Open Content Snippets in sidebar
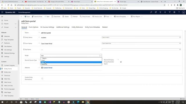 pos(9,65)
